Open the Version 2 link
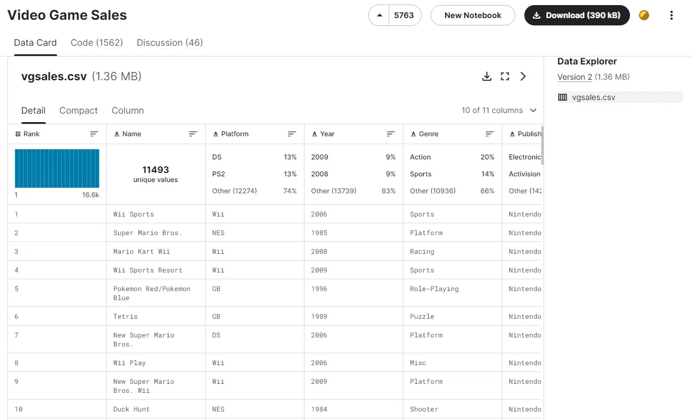This screenshot has height=420, width=691. 575,77
